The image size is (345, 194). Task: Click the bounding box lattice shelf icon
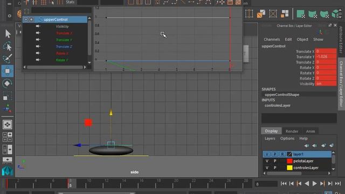tap(249, 14)
